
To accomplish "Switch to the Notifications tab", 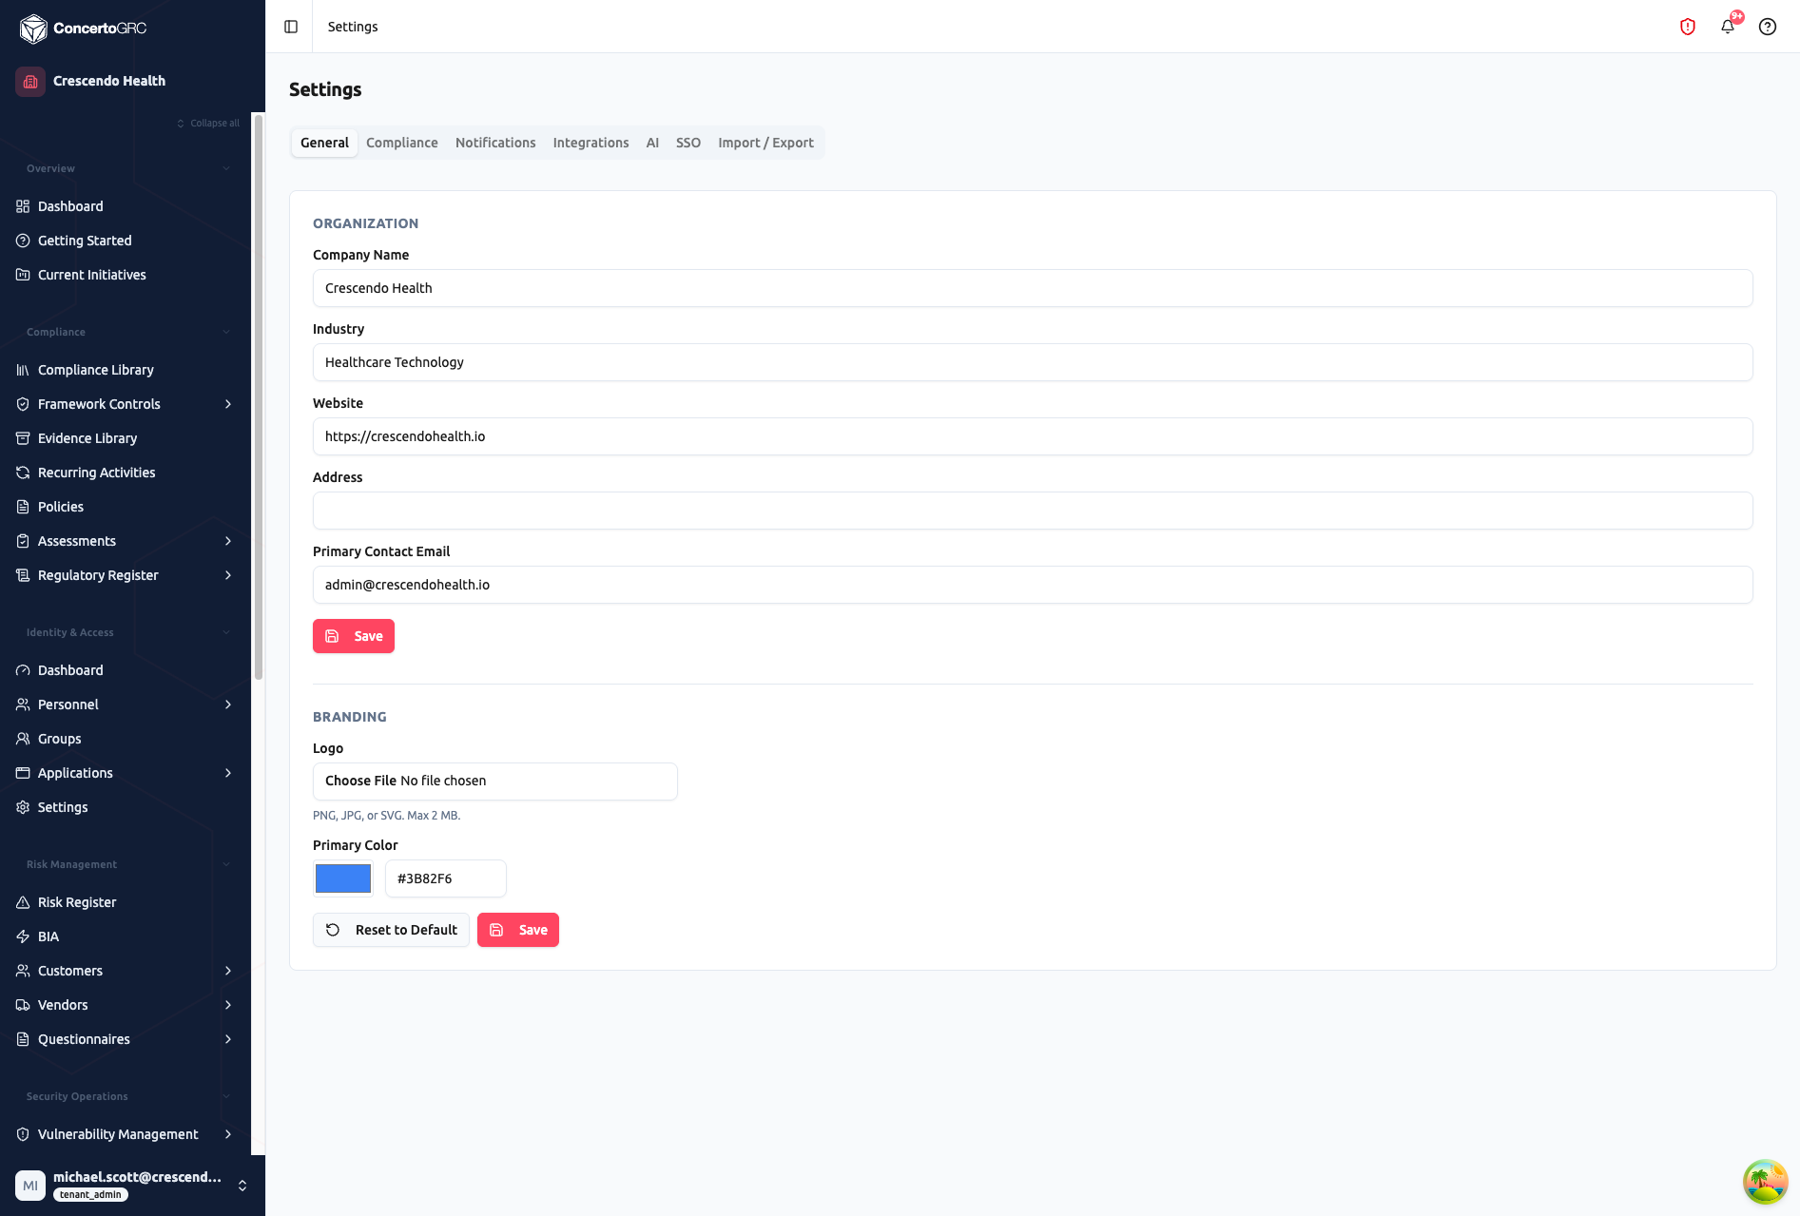I will point(495,143).
